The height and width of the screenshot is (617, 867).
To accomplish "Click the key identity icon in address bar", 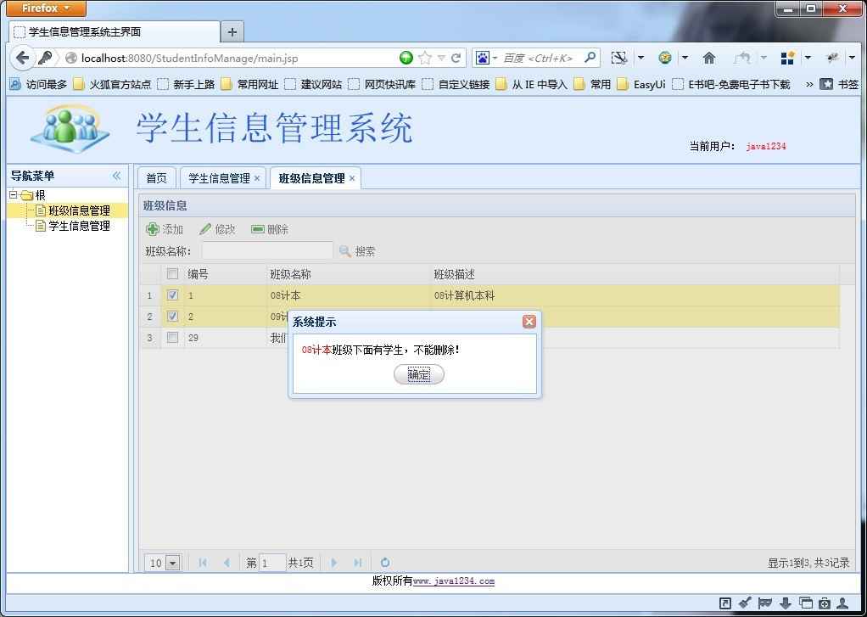I will [45, 58].
